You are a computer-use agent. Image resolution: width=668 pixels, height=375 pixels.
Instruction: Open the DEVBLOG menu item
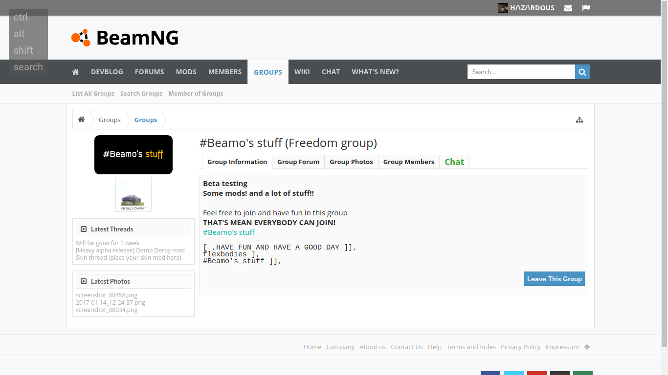107,72
